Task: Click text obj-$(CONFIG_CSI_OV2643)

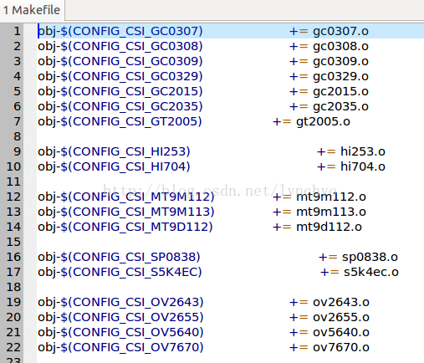Action: 120,302
